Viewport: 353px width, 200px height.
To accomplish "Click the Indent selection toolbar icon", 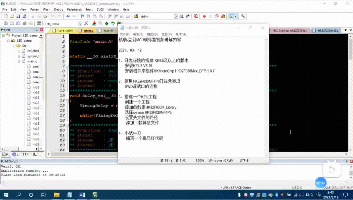I will 109,16.
